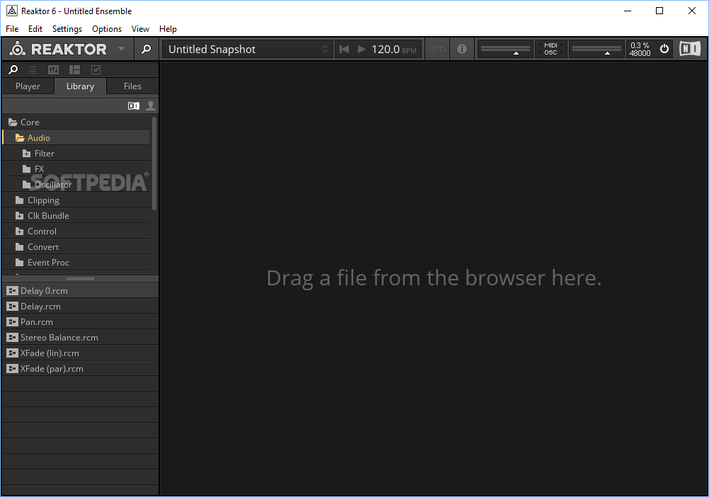
Task: Select Delay 0.rcm file
Action: (x=80, y=291)
